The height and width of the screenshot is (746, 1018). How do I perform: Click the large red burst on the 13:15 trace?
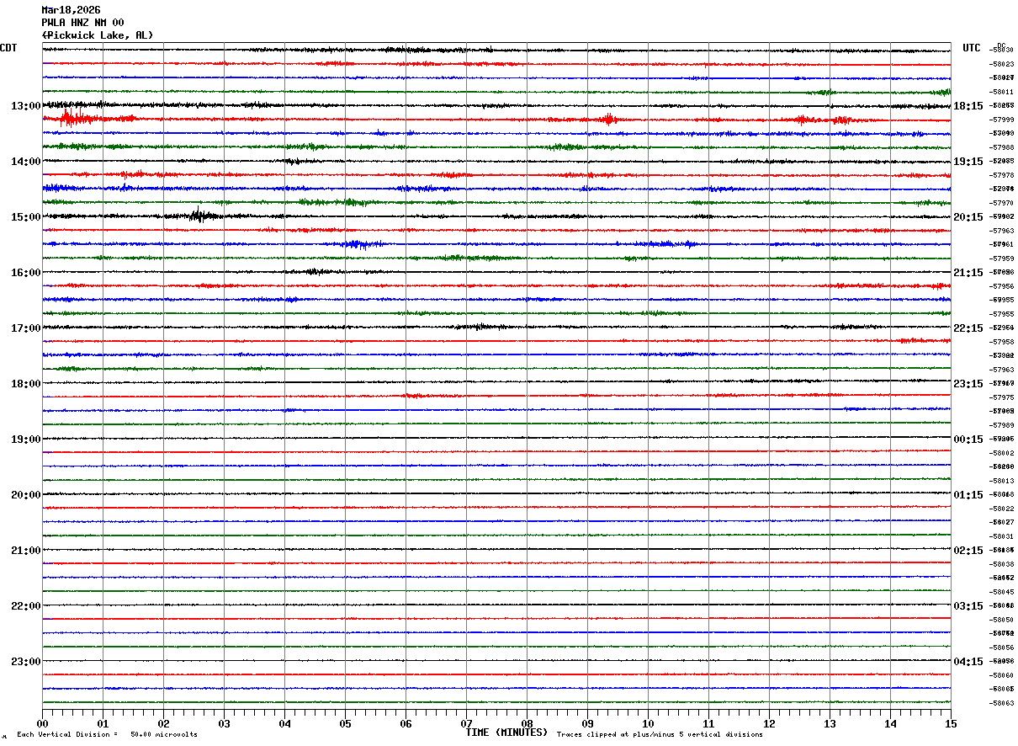tap(76, 119)
